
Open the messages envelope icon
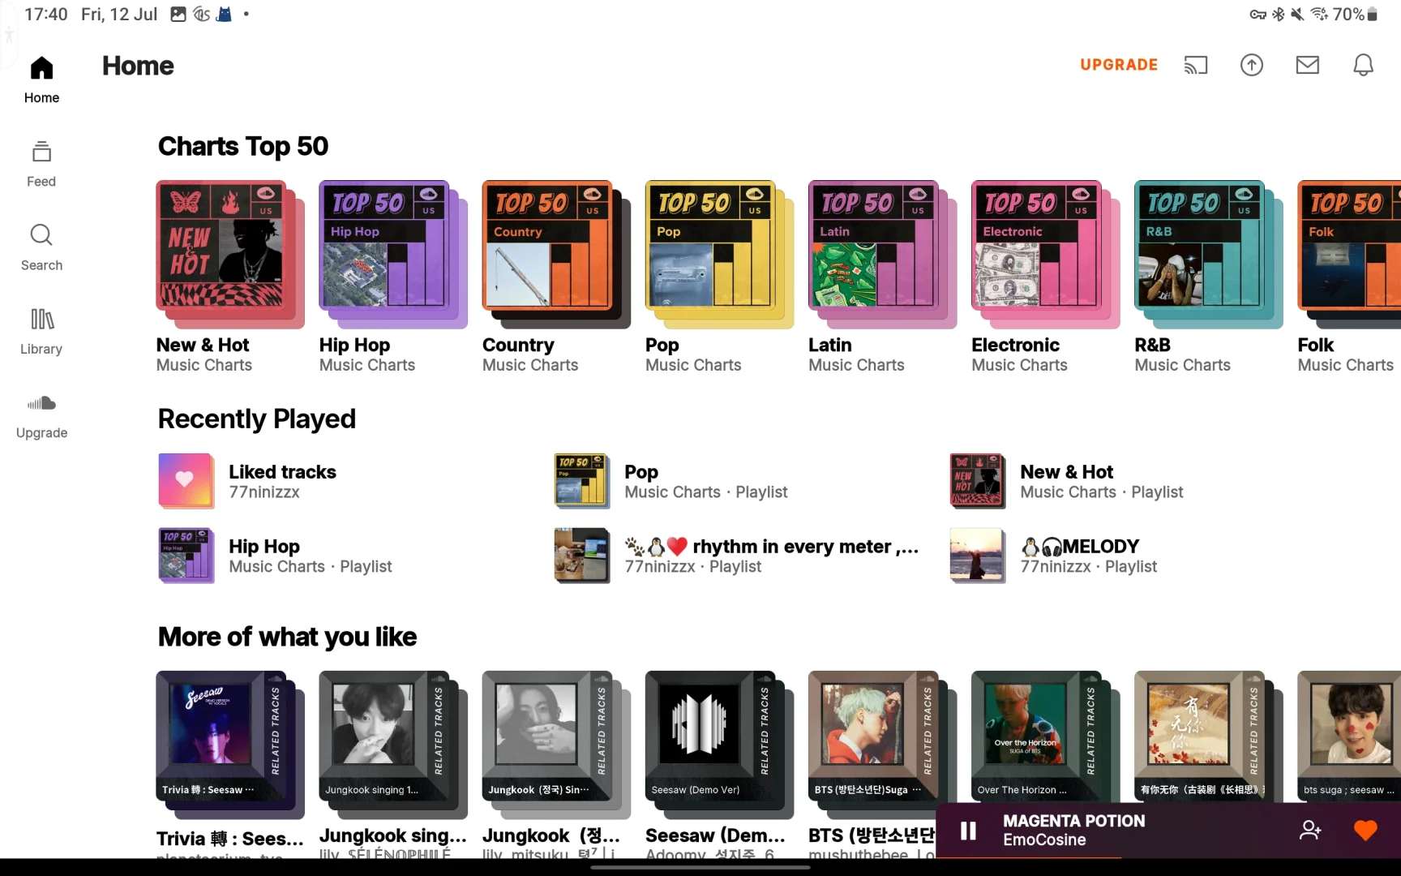point(1308,65)
